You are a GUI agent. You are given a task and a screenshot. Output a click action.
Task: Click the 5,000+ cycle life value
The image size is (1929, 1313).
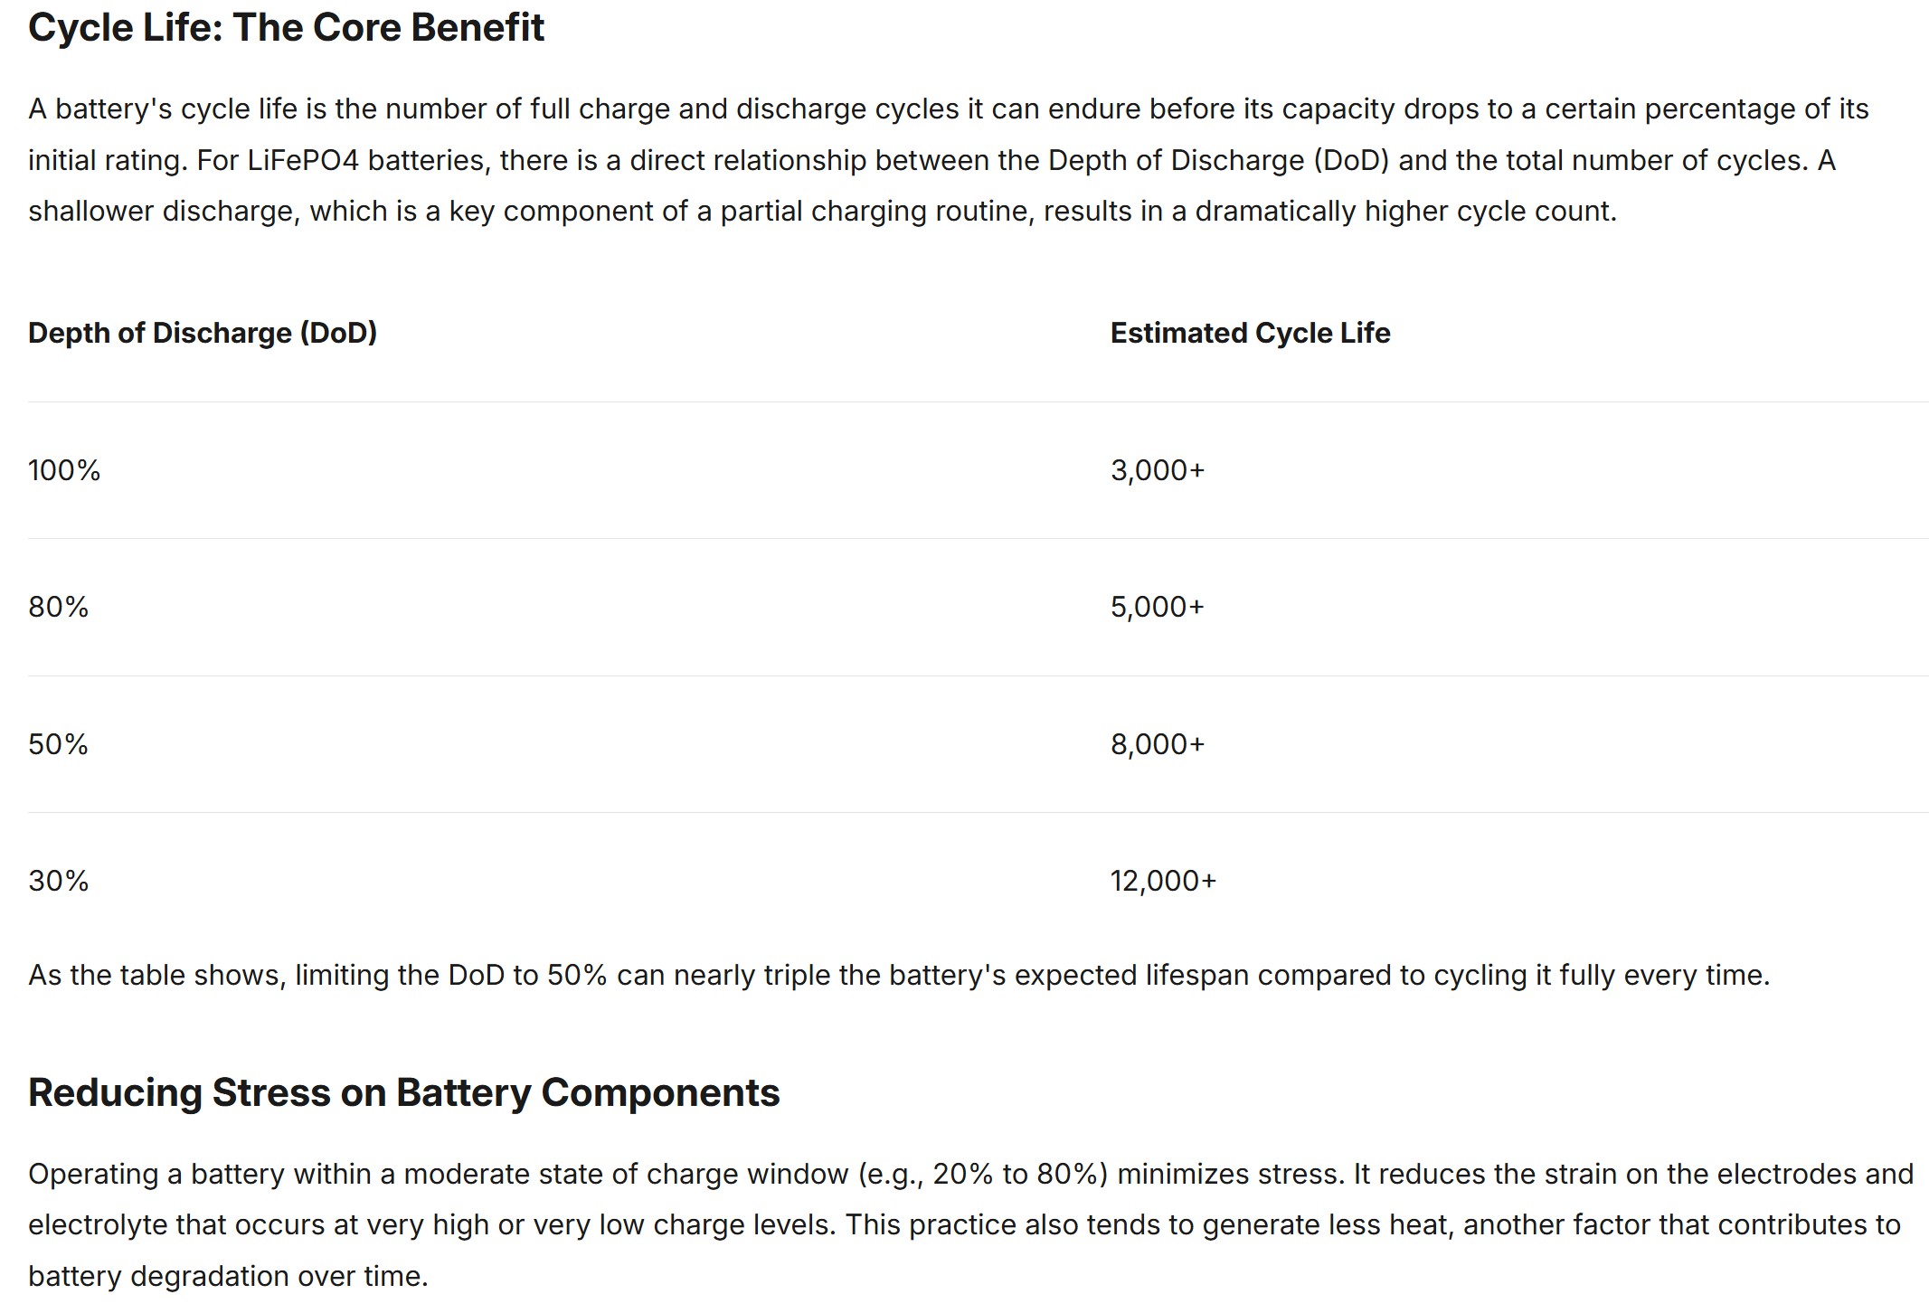[1158, 607]
